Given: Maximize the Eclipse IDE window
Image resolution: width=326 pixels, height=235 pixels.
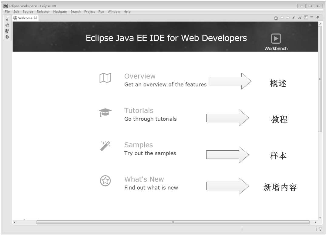Looking at the screenshot, I should (310, 6).
